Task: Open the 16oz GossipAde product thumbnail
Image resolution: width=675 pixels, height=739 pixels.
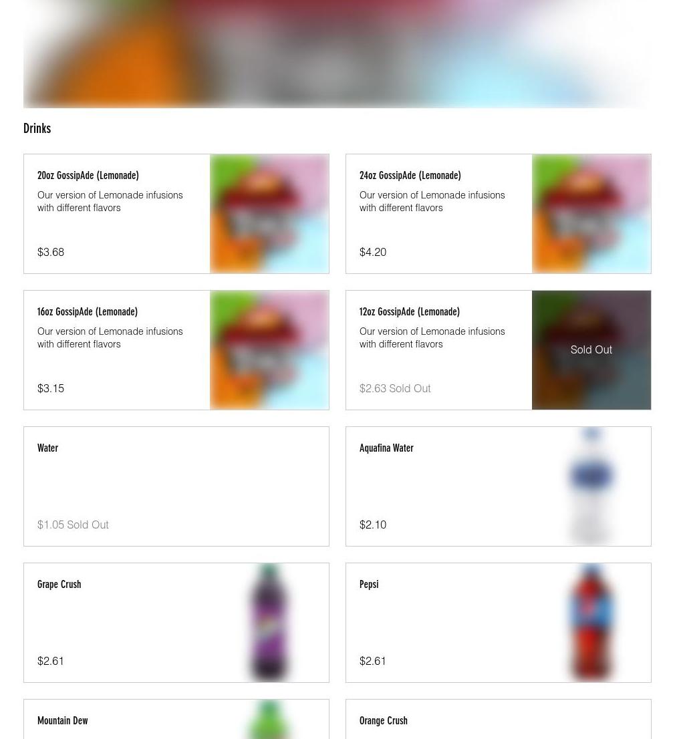Action: 269,349
